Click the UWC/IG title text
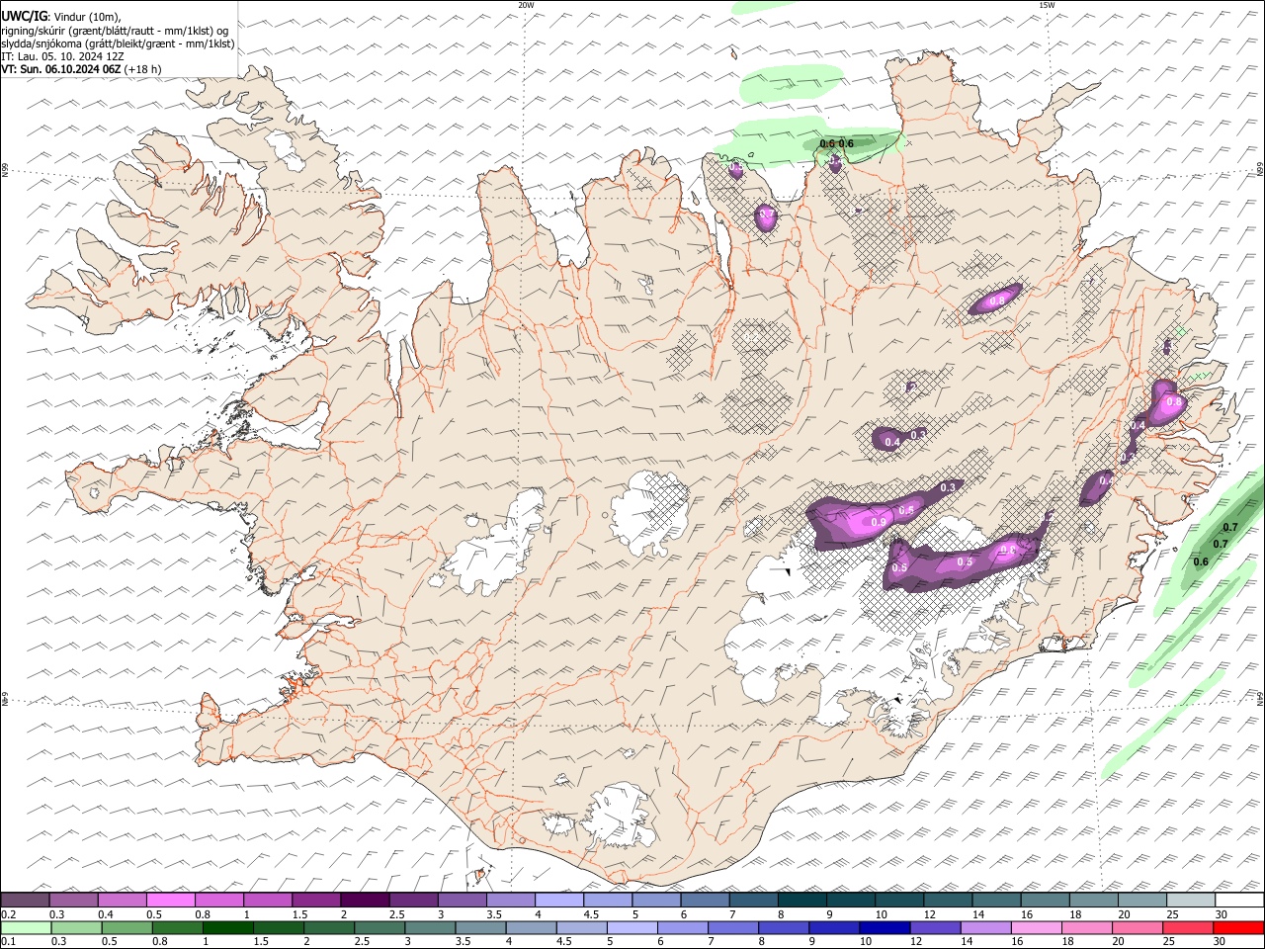 pyautogui.click(x=24, y=17)
